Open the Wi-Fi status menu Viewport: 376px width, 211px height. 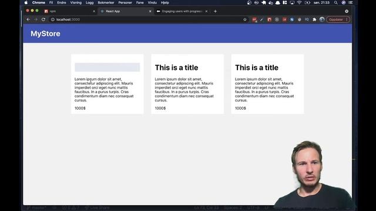299,2
